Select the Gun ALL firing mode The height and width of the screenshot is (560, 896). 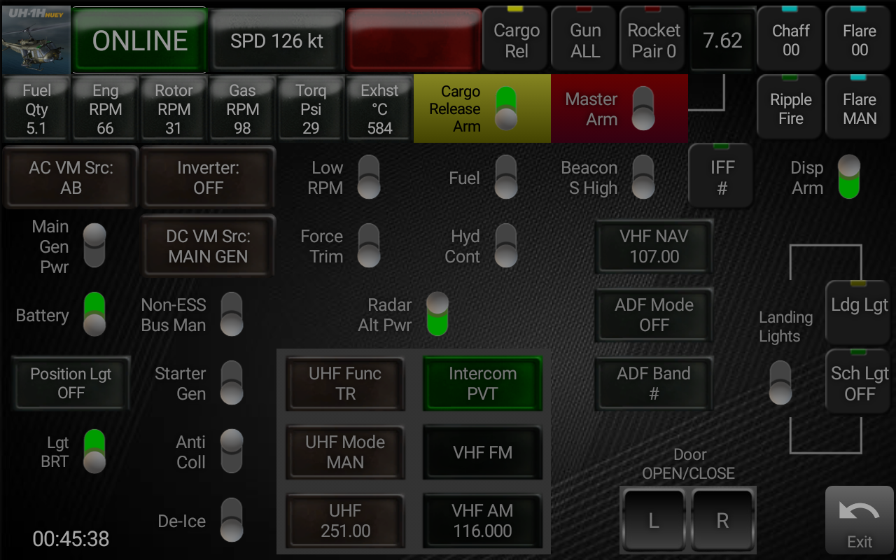[x=583, y=38]
